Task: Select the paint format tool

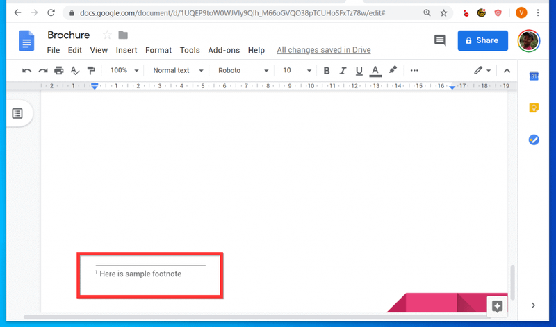Action: tap(91, 71)
